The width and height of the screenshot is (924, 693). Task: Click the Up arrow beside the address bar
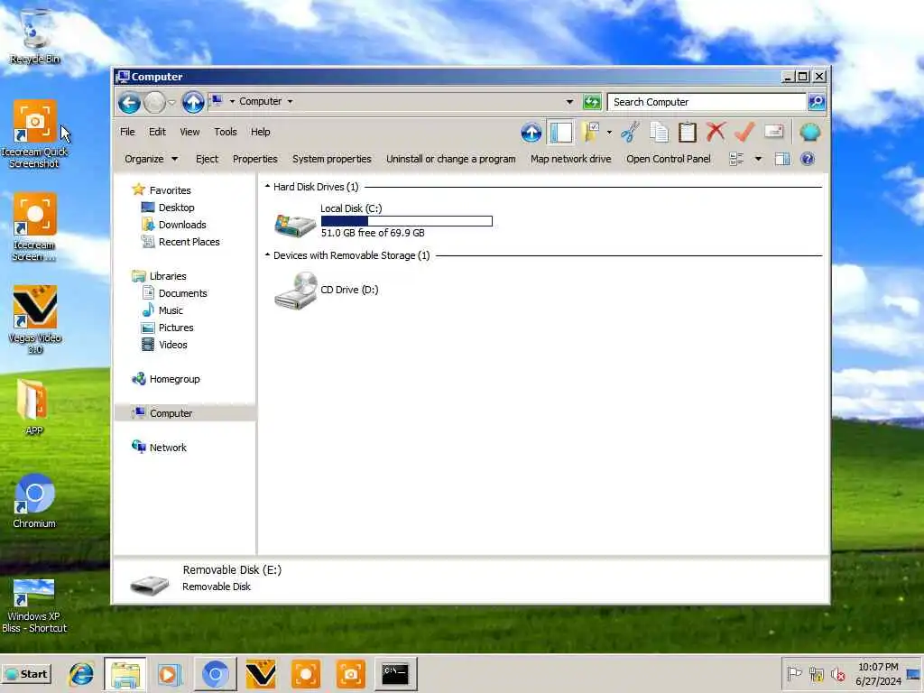coord(193,103)
